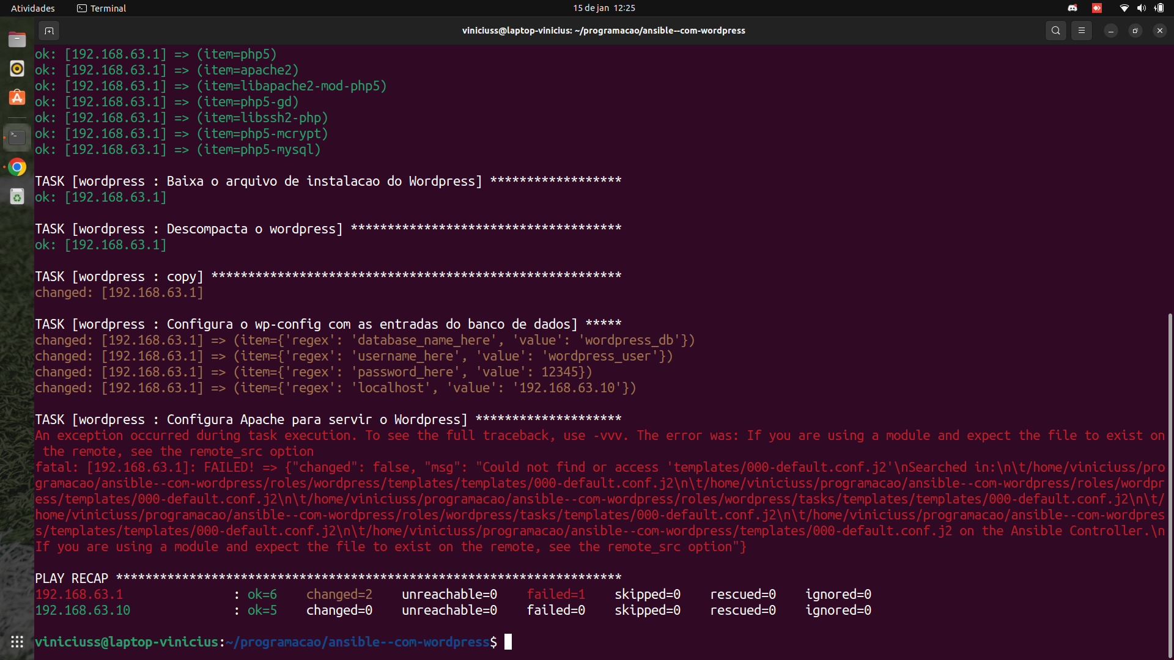Open the terminal hamburger menu
Viewport: 1174px width, 660px height.
coord(1081,31)
